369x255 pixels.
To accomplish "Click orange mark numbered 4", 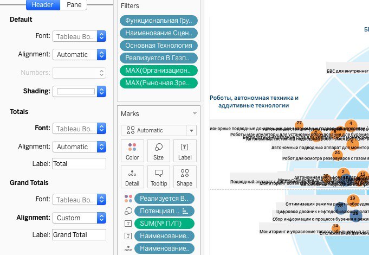I will click(351, 125).
